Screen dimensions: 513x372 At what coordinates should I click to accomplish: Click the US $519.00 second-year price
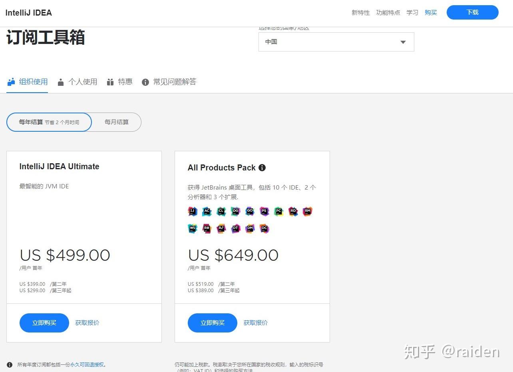point(201,284)
